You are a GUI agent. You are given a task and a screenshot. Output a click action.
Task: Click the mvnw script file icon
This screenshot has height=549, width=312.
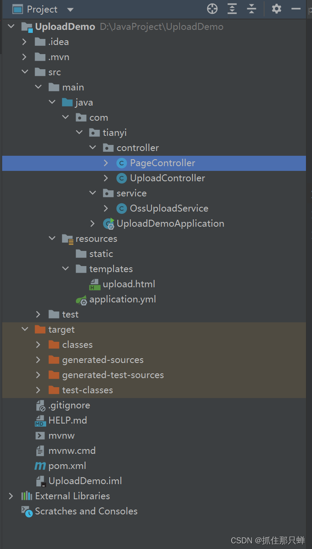coord(40,436)
